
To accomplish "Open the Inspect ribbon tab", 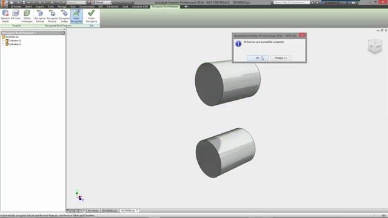I will [x=40, y=7].
